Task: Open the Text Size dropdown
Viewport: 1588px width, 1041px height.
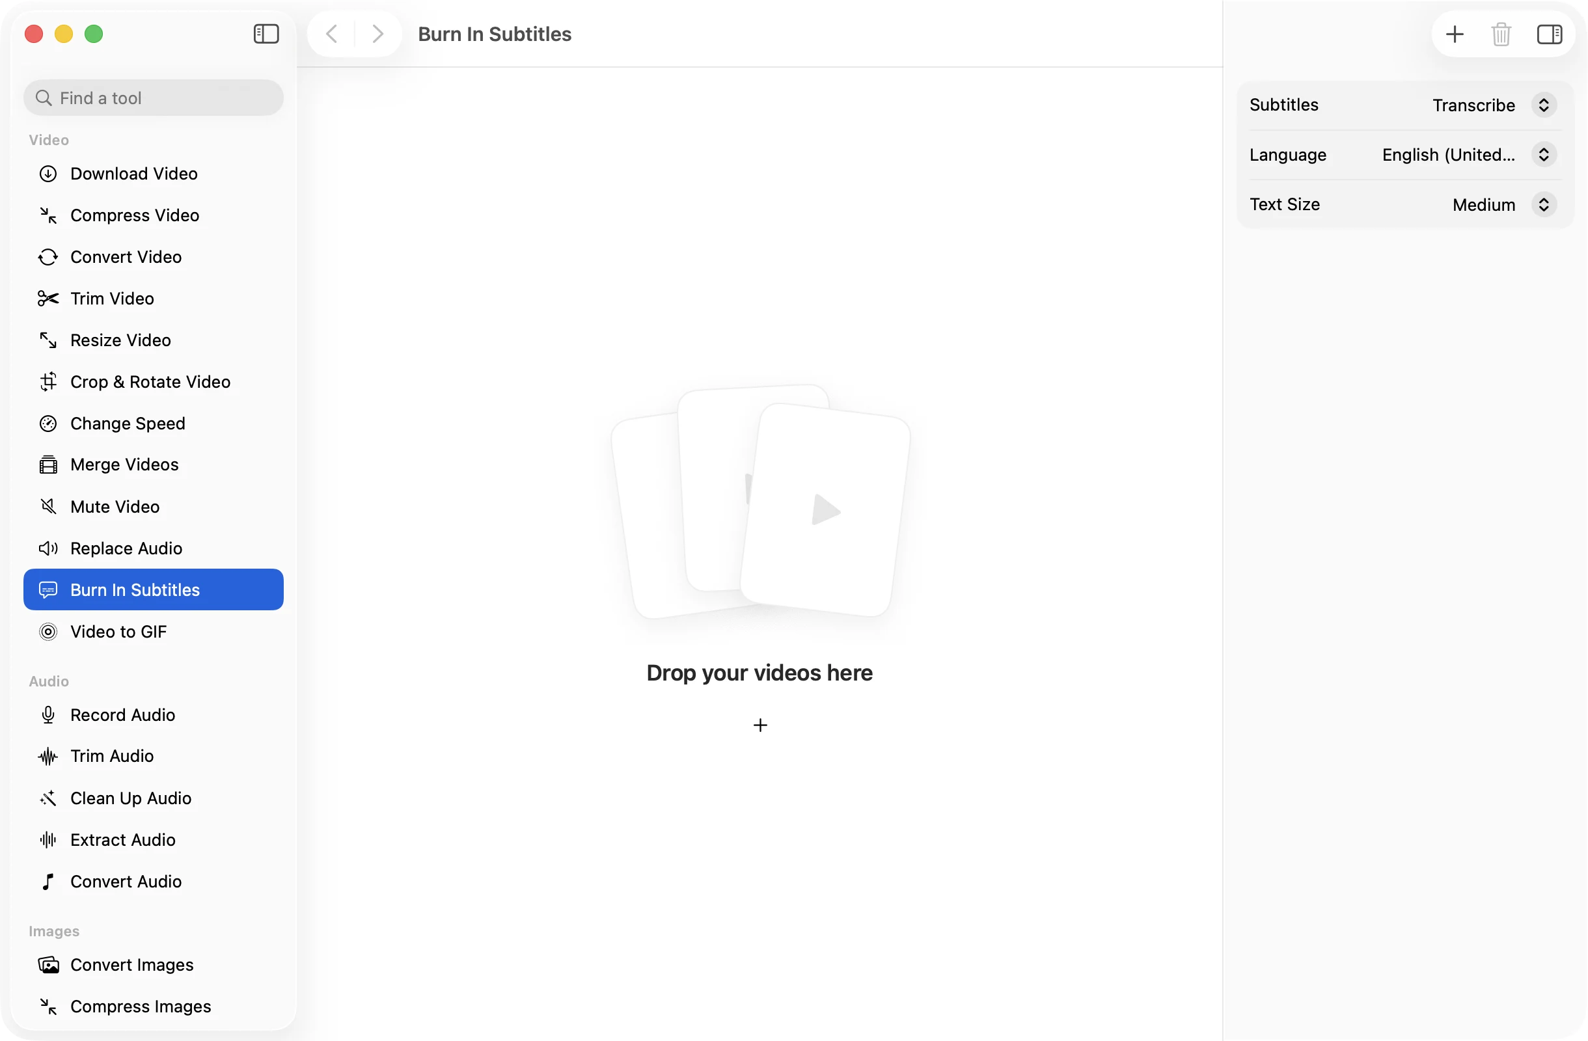Action: point(1505,205)
